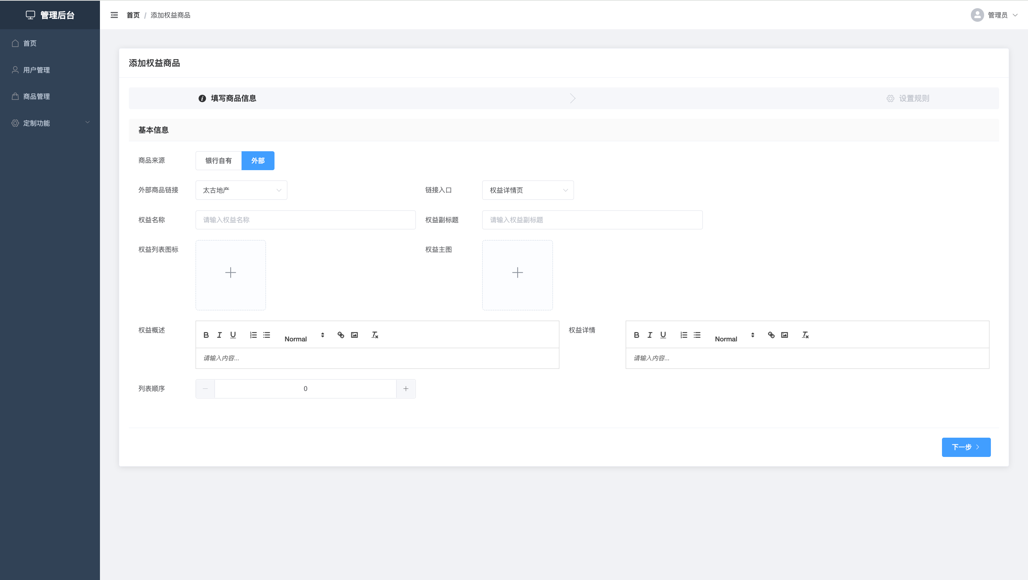Upload an image for 权益列表图标

point(231,275)
